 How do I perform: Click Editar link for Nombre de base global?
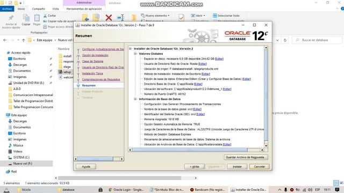click(x=197, y=109)
